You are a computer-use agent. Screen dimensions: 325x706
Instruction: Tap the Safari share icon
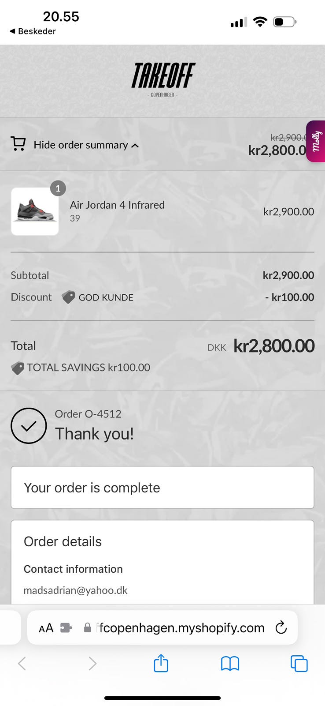161,663
